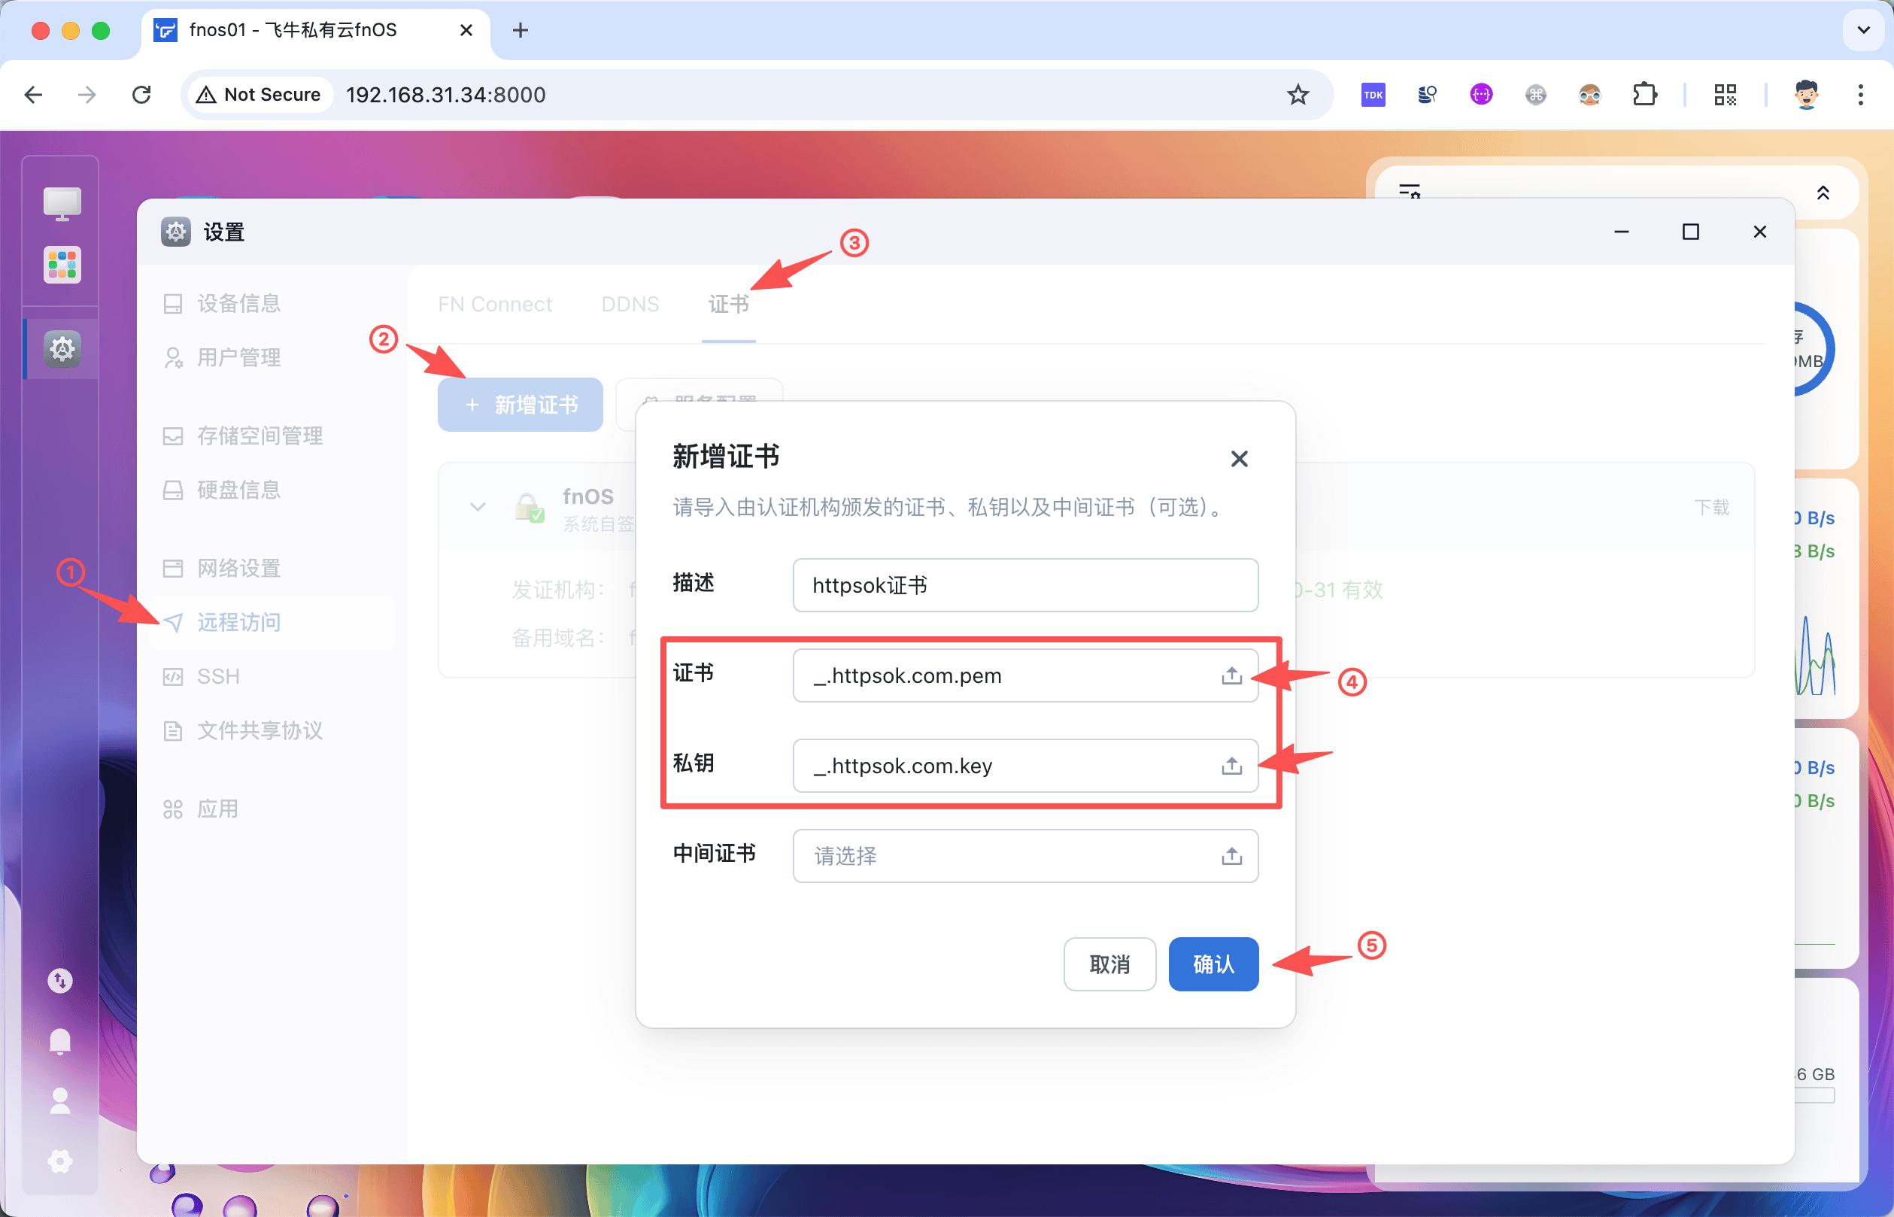1894x1217 pixels.
Task: Switch to the FN Connect tab
Action: (x=495, y=304)
